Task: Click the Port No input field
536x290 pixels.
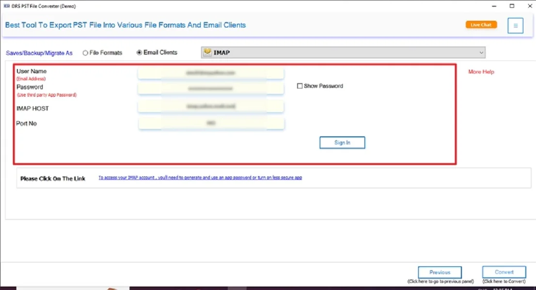Action: tap(211, 123)
